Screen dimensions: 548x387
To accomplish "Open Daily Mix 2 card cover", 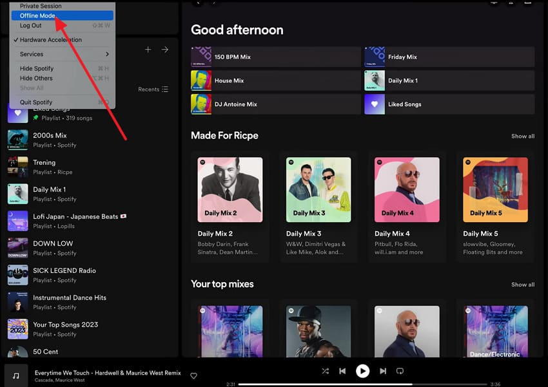I will [230, 189].
